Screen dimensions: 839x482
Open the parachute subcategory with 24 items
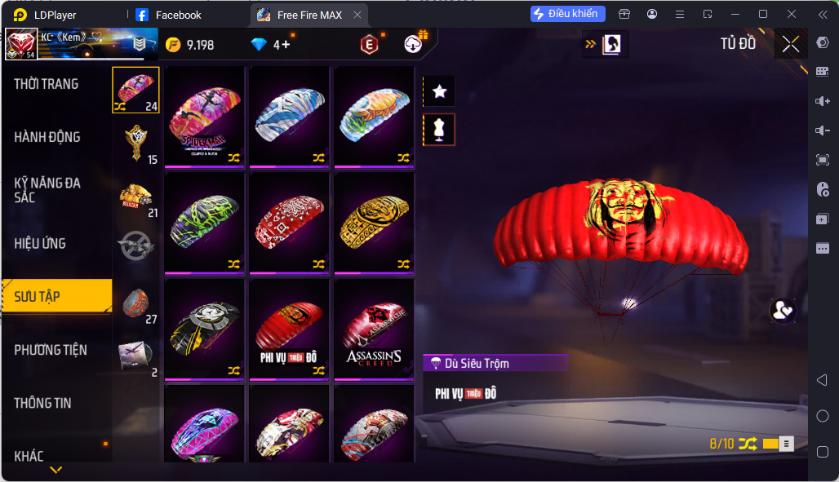136,90
